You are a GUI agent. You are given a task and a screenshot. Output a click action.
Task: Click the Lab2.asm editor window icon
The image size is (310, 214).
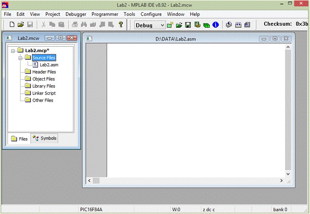tap(89, 39)
